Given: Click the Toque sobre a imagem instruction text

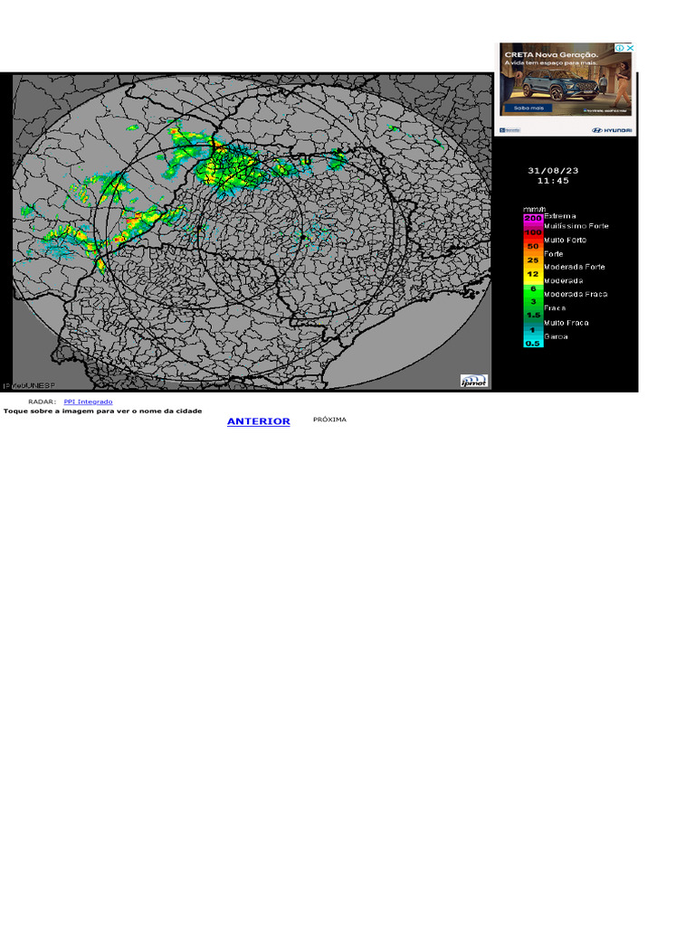Looking at the screenshot, I should click(103, 411).
